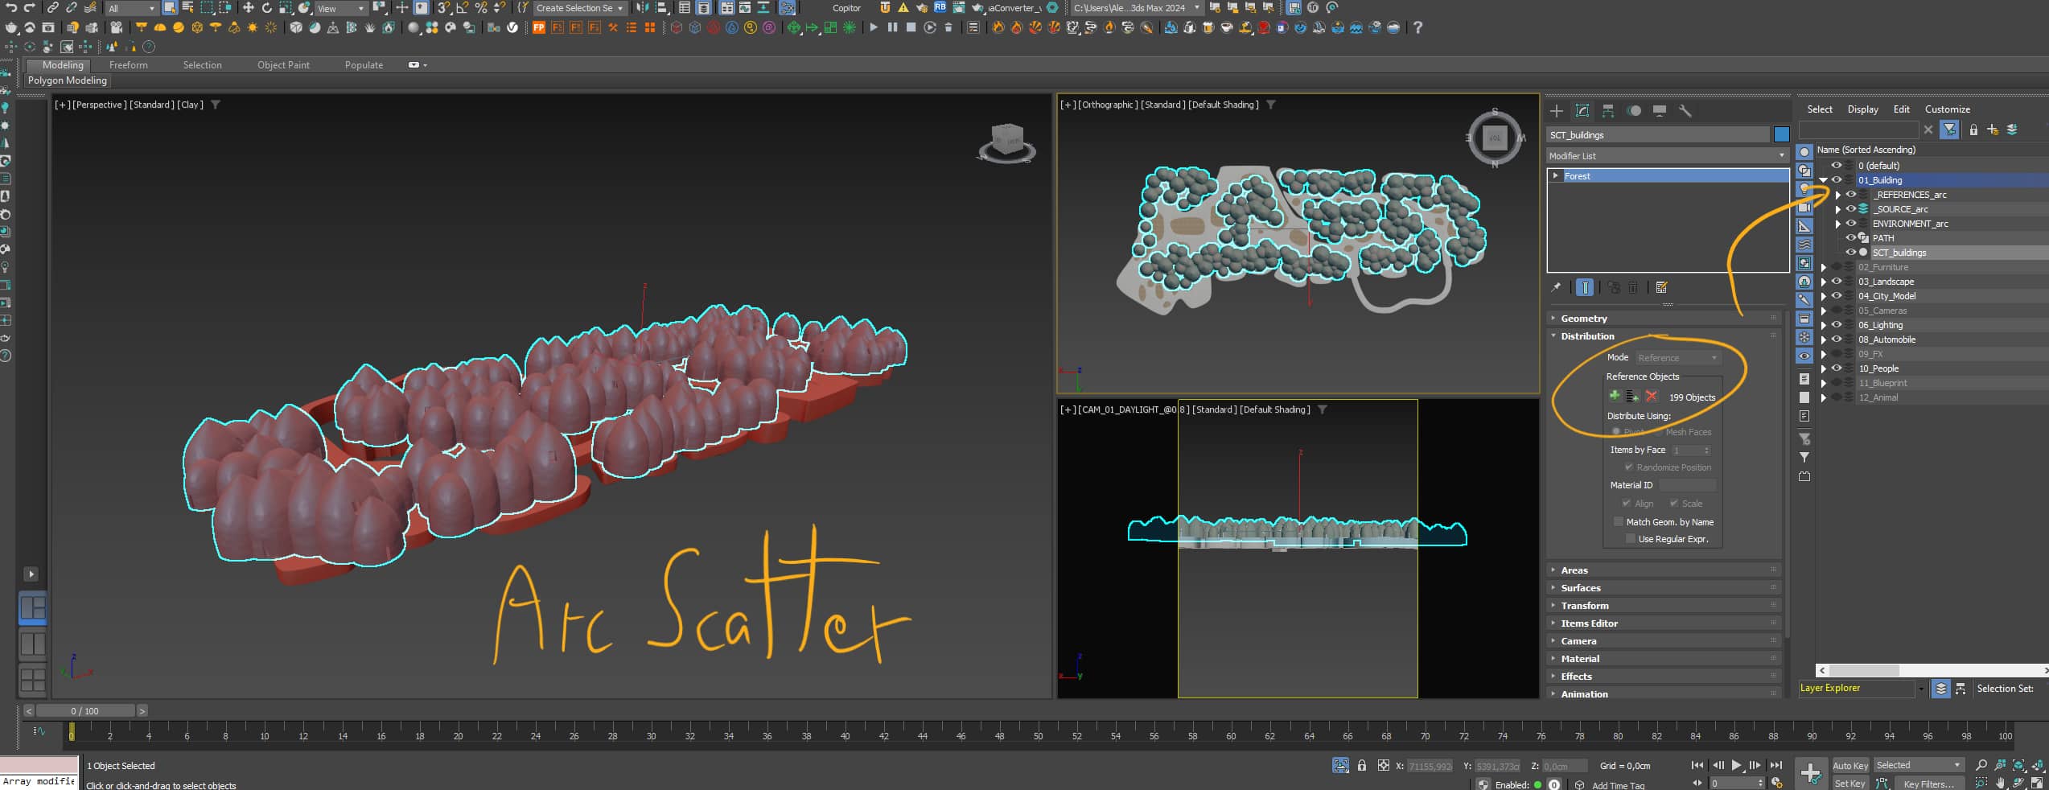Click the Auto Key button

(1849, 766)
